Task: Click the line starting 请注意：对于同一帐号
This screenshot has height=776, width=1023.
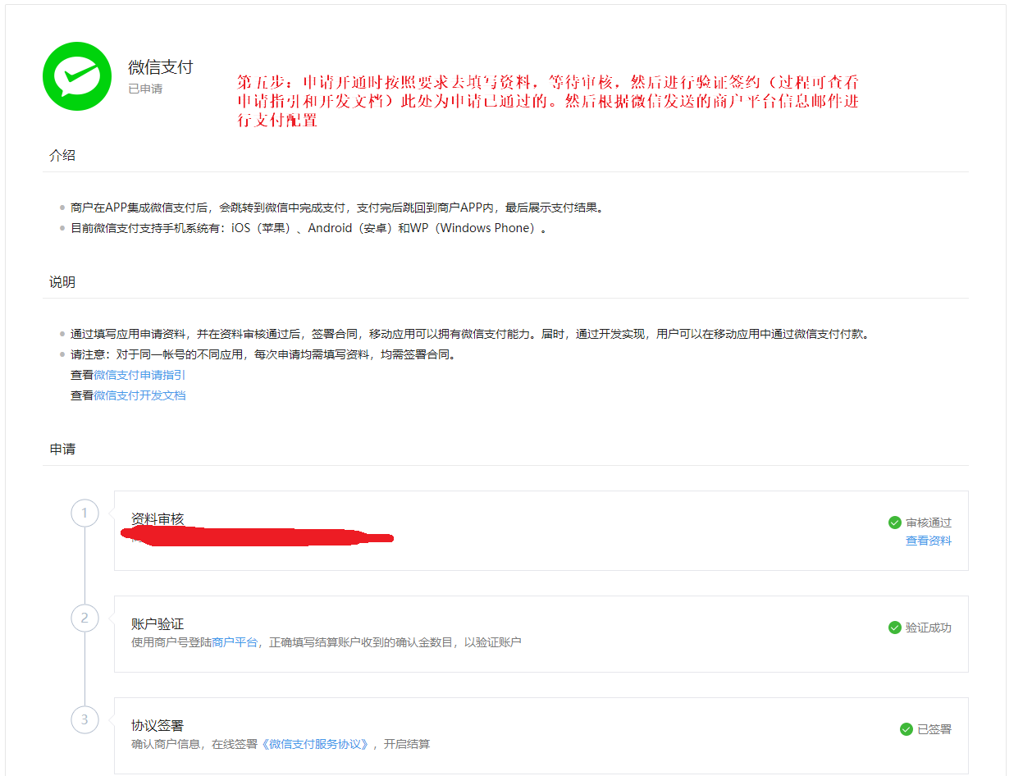Action: 263,355
